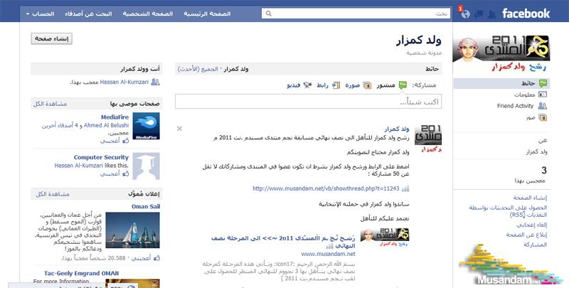This screenshot has width=569, height=288.
Task: Click the friends icon beside Hassan Al-Kumzari
Action: click(155, 82)
